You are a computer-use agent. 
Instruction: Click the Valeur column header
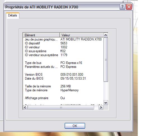(82, 35)
